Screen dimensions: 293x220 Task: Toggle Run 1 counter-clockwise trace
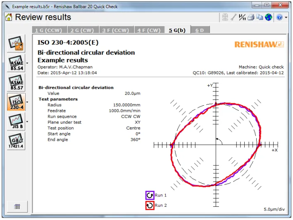coord(150,195)
